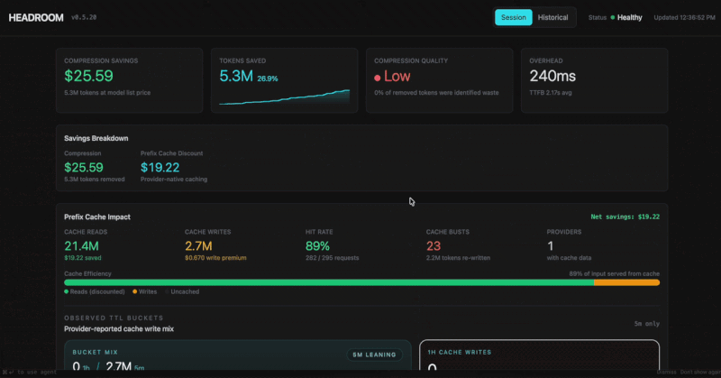
Task: Open the 1H Cache Writes card
Action: 539,355
